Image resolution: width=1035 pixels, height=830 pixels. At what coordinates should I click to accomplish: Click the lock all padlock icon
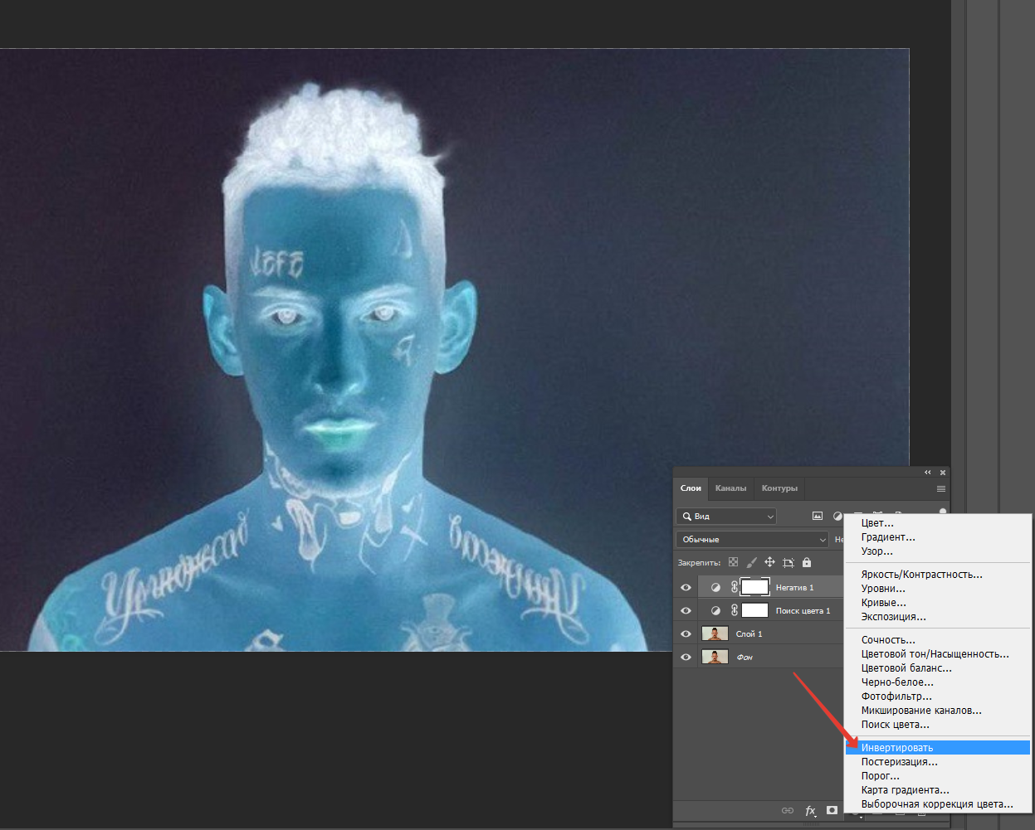coord(806,562)
